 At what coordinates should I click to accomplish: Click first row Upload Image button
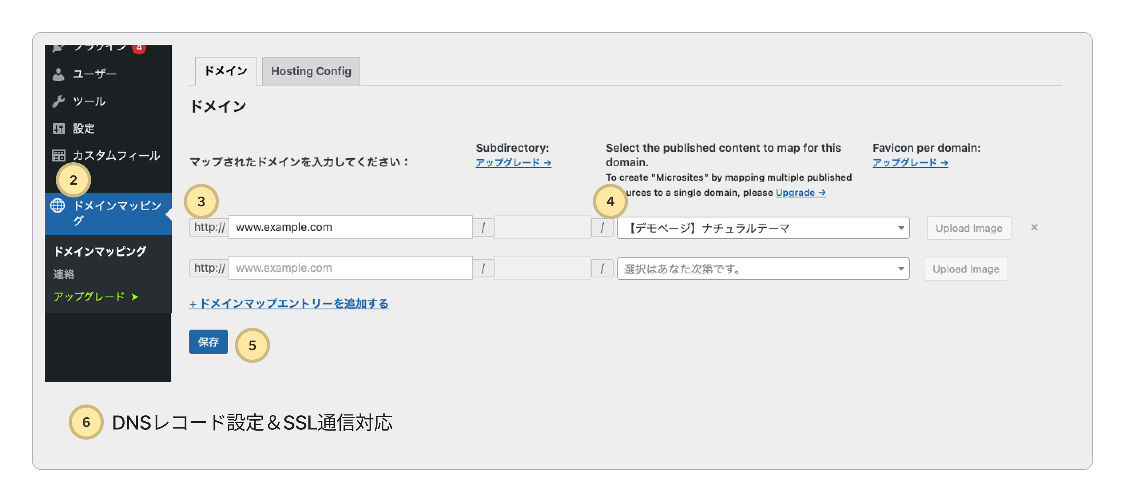(968, 228)
